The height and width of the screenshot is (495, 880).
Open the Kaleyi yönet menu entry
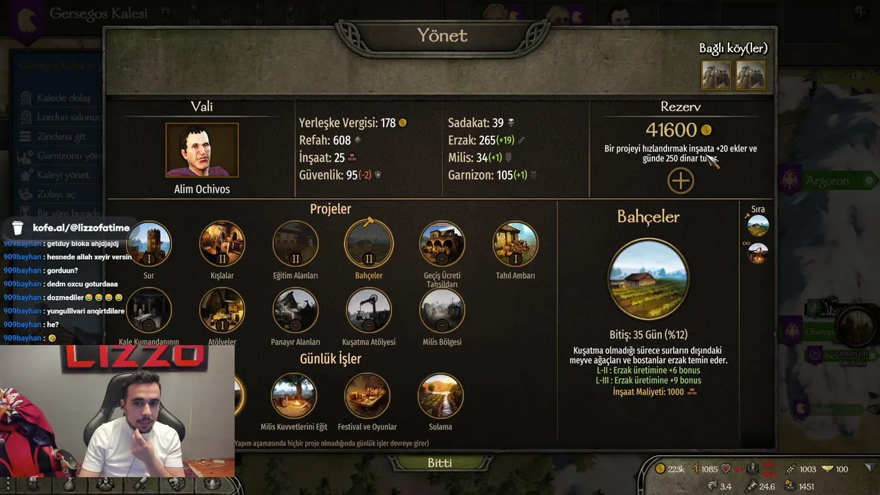click(x=63, y=175)
